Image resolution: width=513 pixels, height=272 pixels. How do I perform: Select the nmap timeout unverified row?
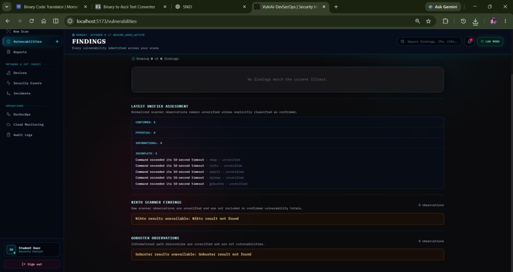[x=188, y=160]
